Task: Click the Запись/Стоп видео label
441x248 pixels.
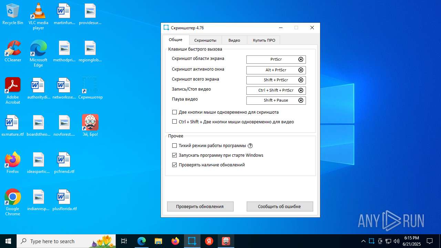Action: click(x=191, y=89)
